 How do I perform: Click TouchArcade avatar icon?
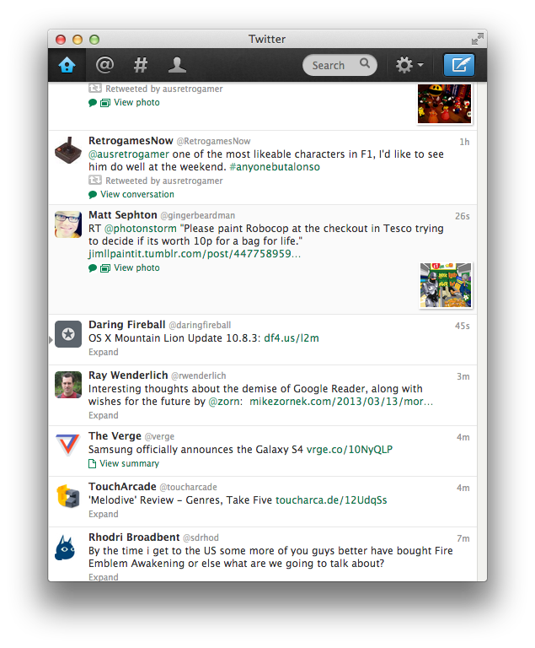coord(68,496)
